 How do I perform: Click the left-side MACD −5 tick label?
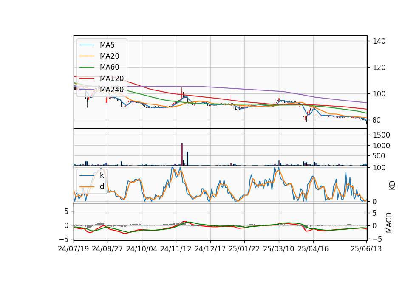(65, 239)
